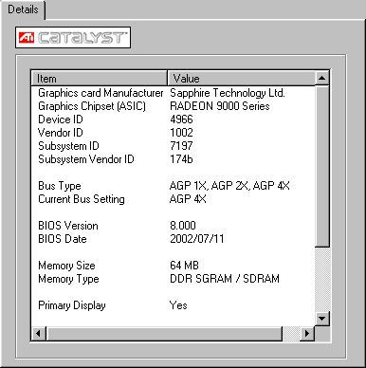The height and width of the screenshot is (368, 366).
Task: Click the Primary Display value Yes
Action: point(178,305)
